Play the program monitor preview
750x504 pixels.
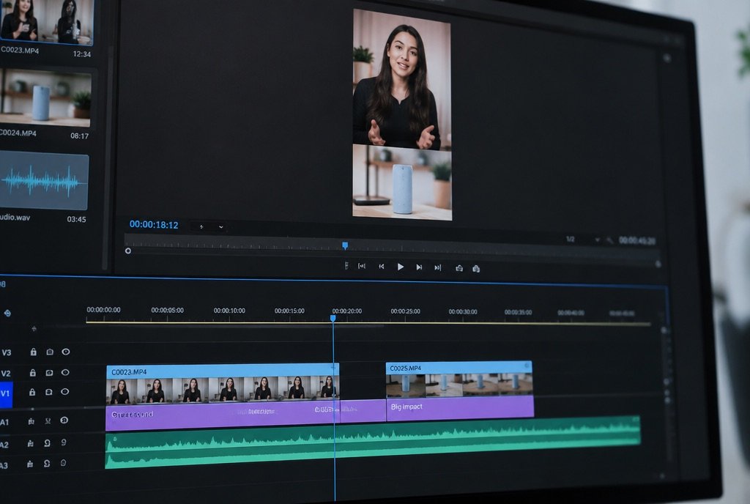click(401, 267)
